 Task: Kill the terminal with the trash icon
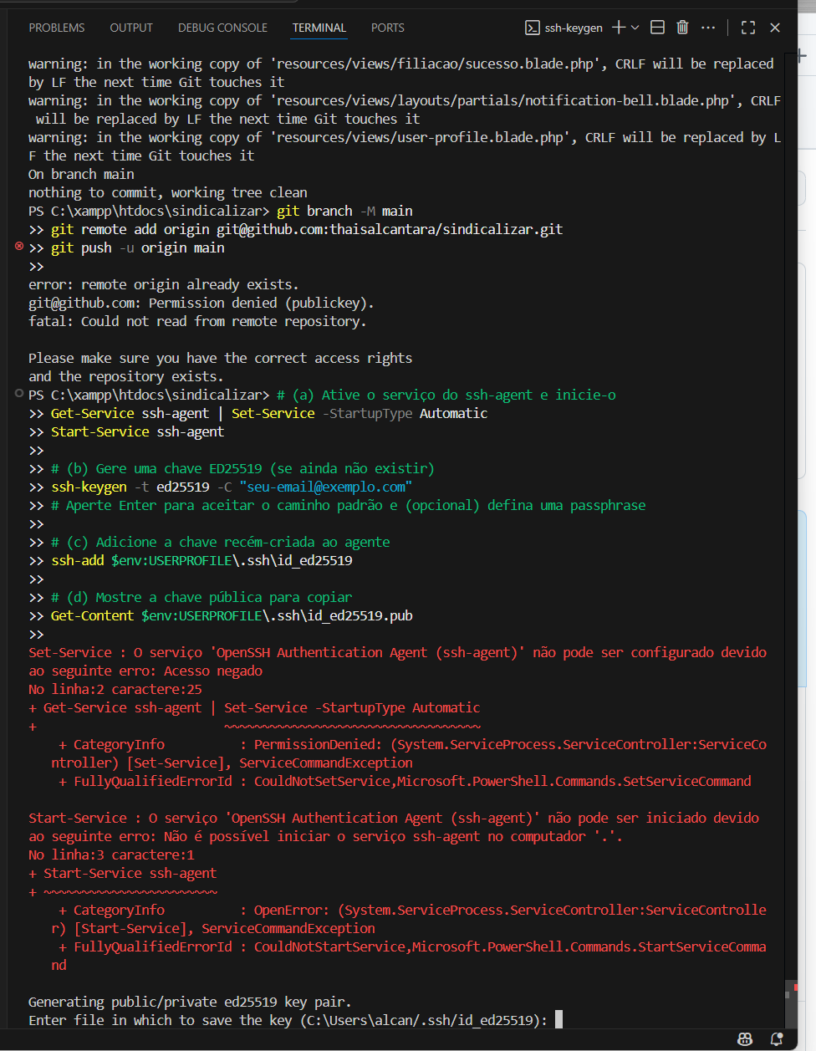682,28
